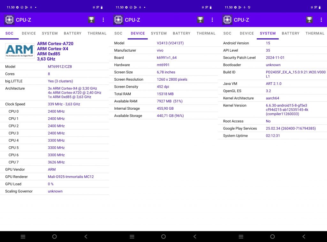Click the Build ID 'PD2405F_EX_A_15.0.9.21.W20.V000'
The image size is (327, 242).
[295, 72]
